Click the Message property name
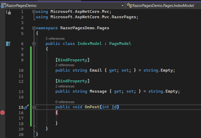 tap(98, 91)
